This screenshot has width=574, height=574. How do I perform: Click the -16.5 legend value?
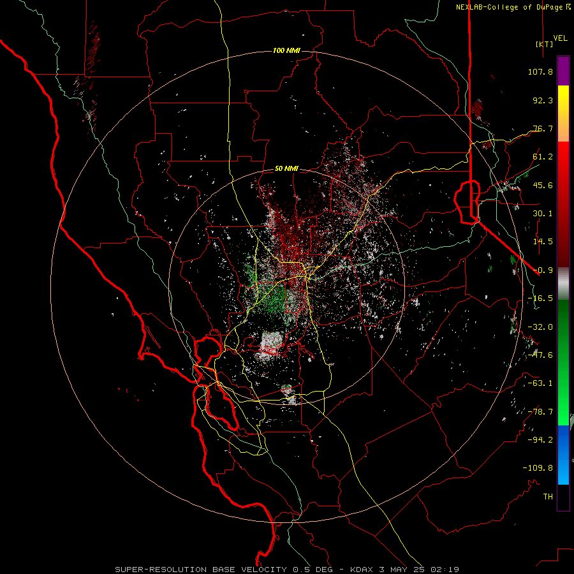pyautogui.click(x=540, y=298)
